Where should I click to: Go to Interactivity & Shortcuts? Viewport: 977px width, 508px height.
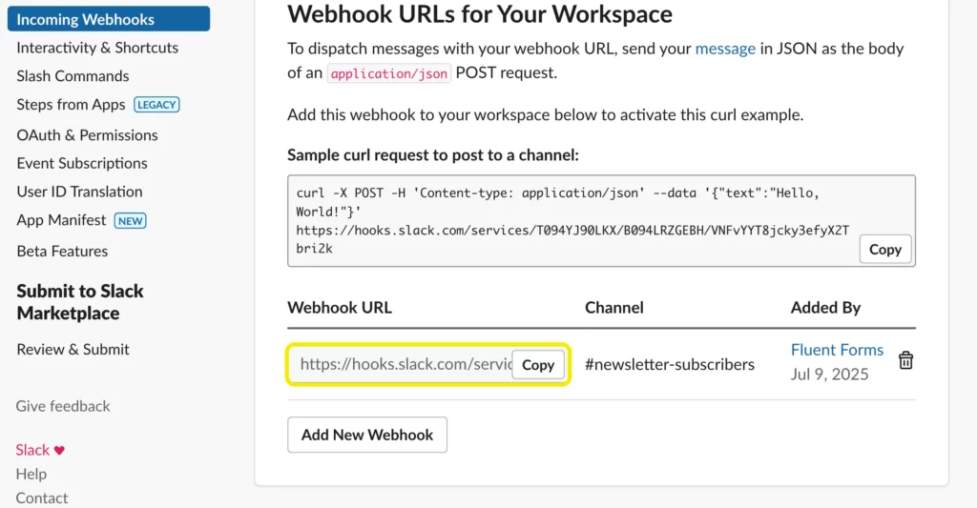(x=97, y=48)
